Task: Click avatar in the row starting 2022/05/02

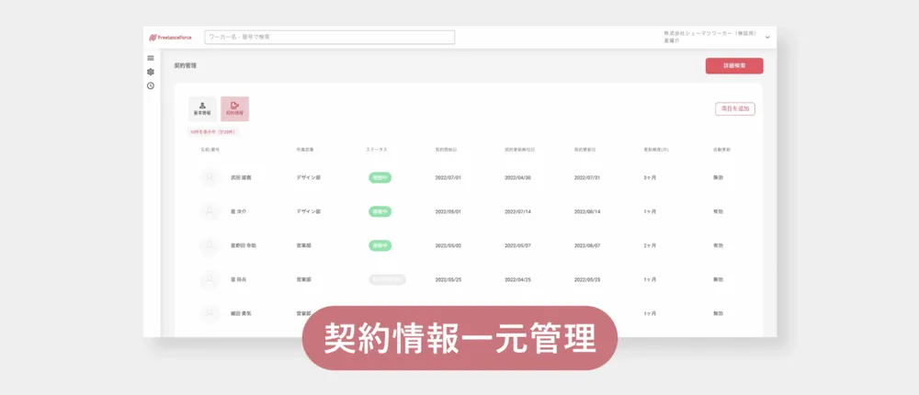Action: pyautogui.click(x=210, y=245)
